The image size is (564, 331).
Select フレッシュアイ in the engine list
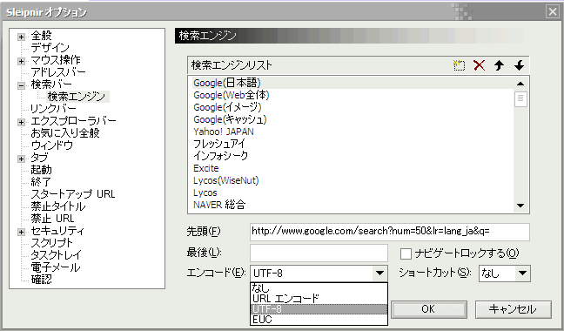click(219, 144)
